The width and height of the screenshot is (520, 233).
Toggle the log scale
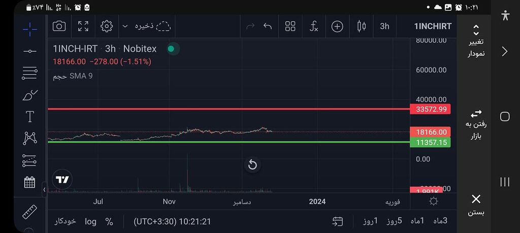coord(90,221)
